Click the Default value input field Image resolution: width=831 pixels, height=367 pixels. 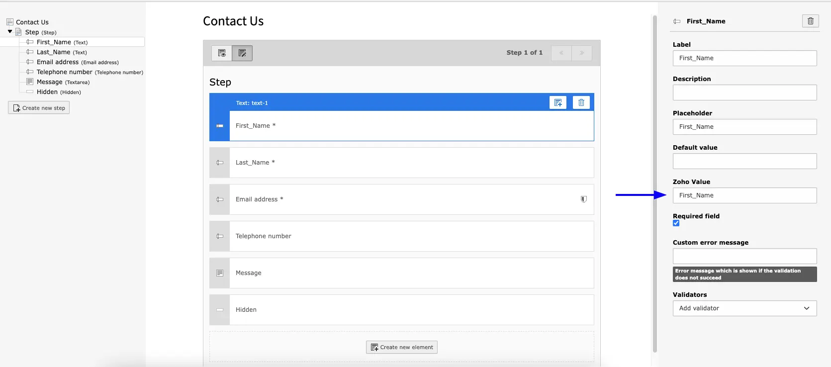tap(744, 161)
